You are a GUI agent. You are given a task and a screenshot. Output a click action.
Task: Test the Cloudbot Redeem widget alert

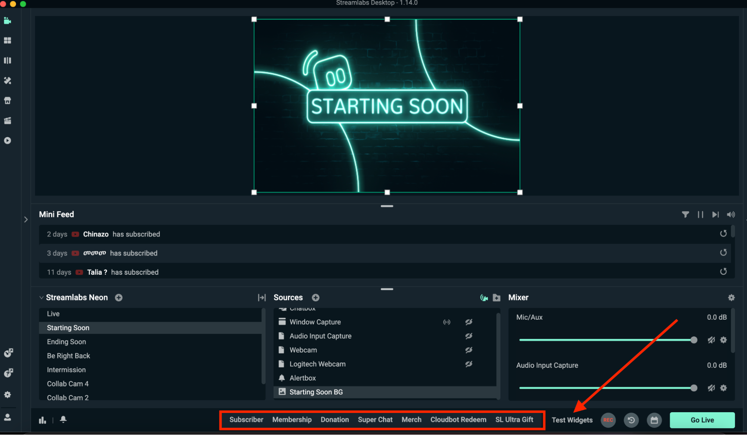click(x=459, y=420)
